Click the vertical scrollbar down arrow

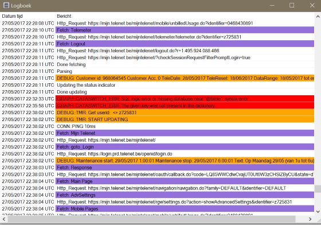pos(318,211)
